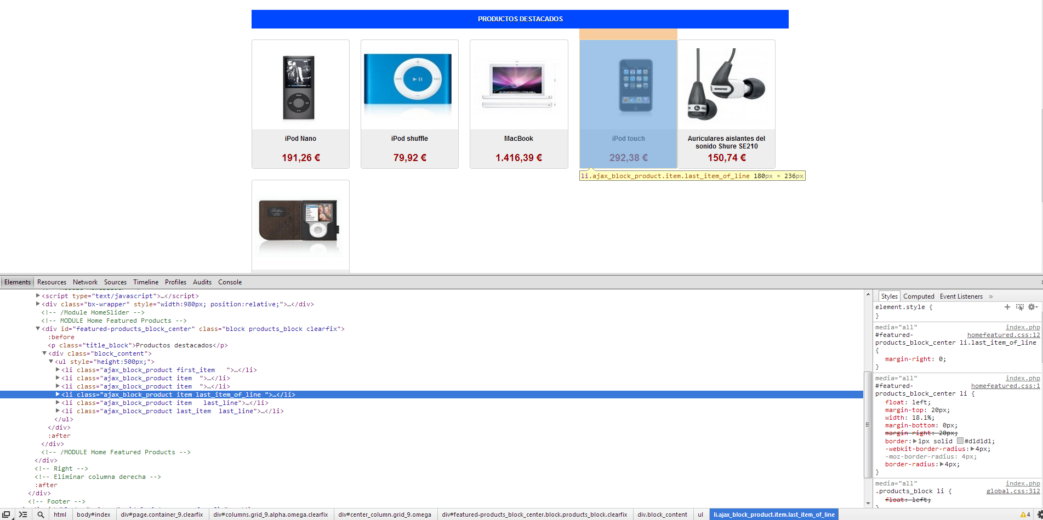Expand the border shorthand property triangle
This screenshot has height=520, width=1043.
click(915, 441)
